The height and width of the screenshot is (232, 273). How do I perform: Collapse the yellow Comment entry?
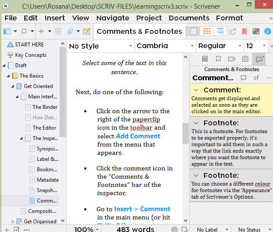tap(197, 90)
